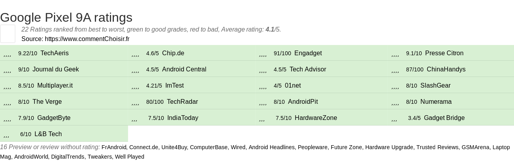Open the Android Central review link

point(184,69)
